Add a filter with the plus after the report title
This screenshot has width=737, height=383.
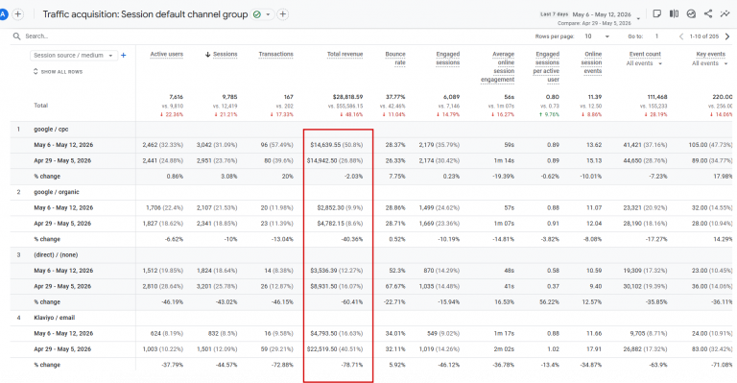point(283,14)
